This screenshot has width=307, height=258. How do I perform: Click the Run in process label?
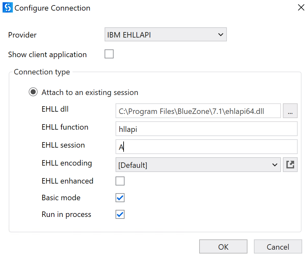pyautogui.click(x=66, y=214)
